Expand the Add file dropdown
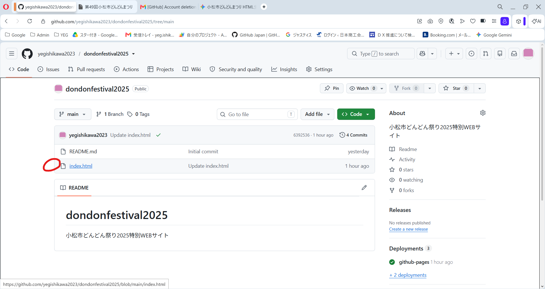The height and width of the screenshot is (289, 545). 317,114
